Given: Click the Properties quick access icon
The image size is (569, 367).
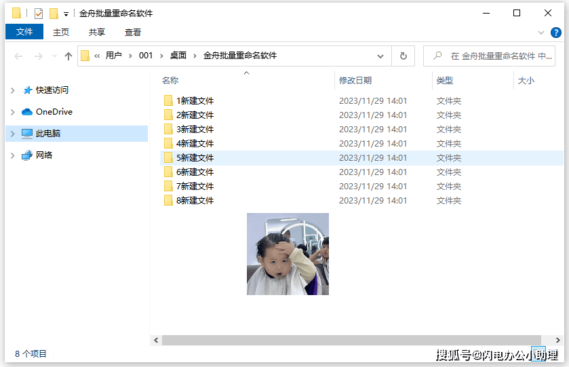Looking at the screenshot, I should click(38, 14).
